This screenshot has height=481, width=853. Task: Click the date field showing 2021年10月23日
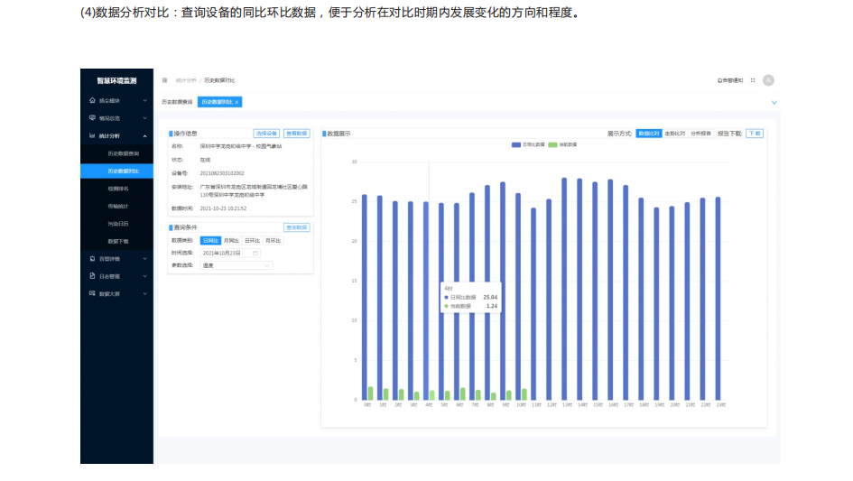[x=230, y=253]
